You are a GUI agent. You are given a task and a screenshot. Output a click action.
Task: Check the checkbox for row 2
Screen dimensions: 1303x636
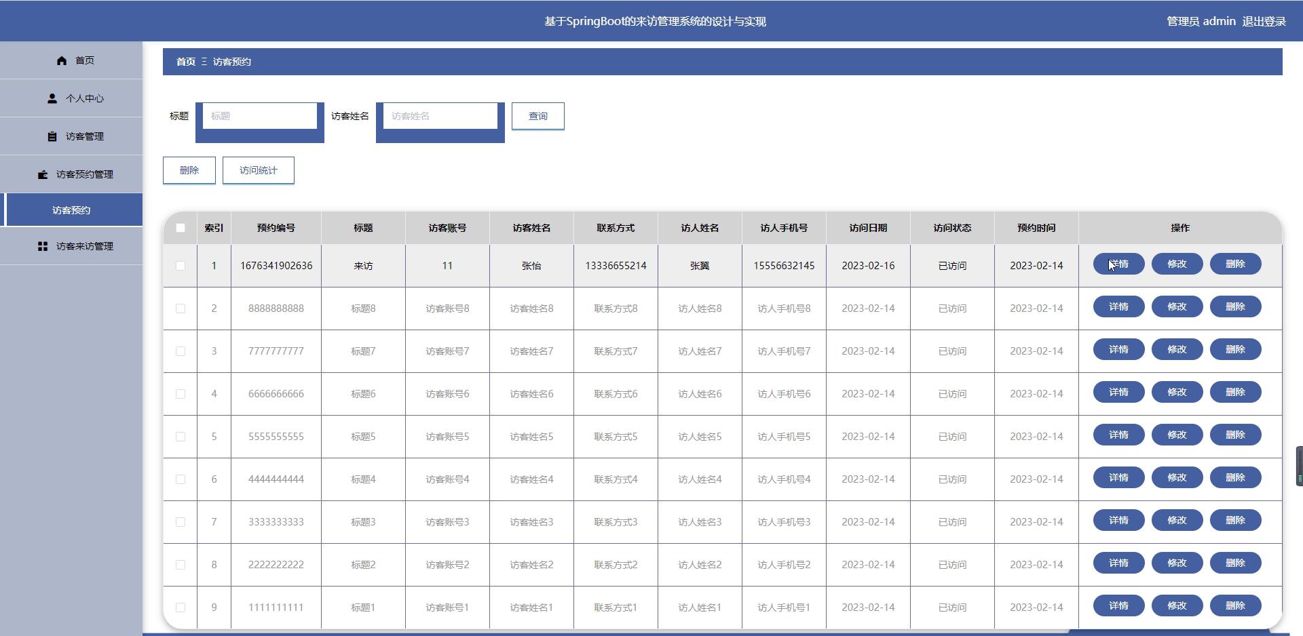click(181, 309)
